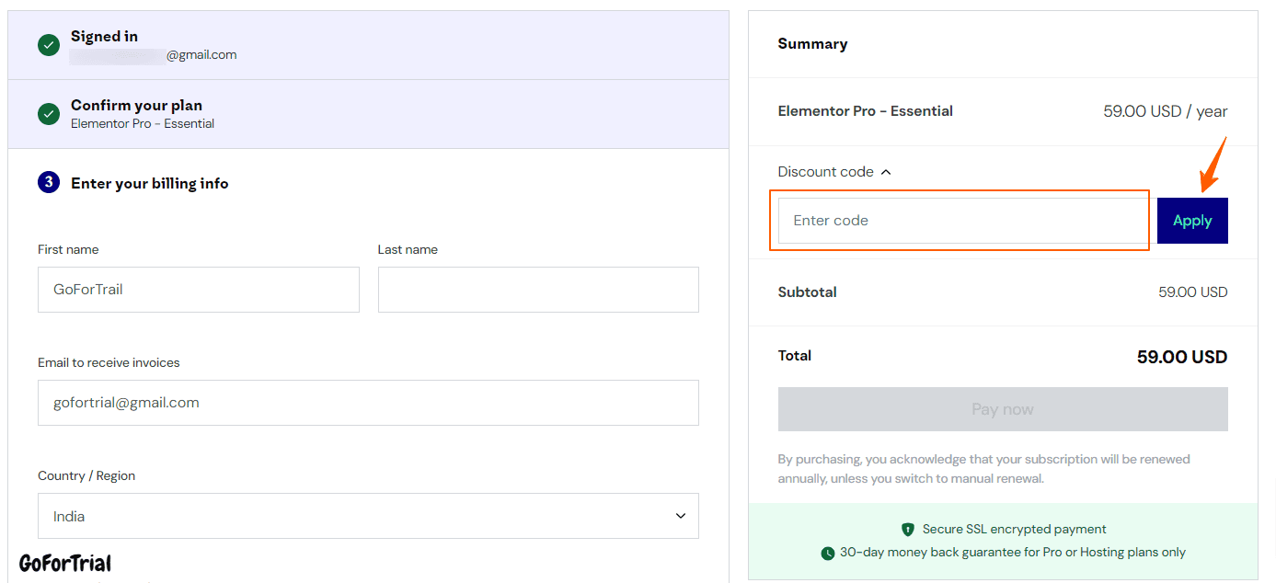Click the Last name label

(408, 249)
